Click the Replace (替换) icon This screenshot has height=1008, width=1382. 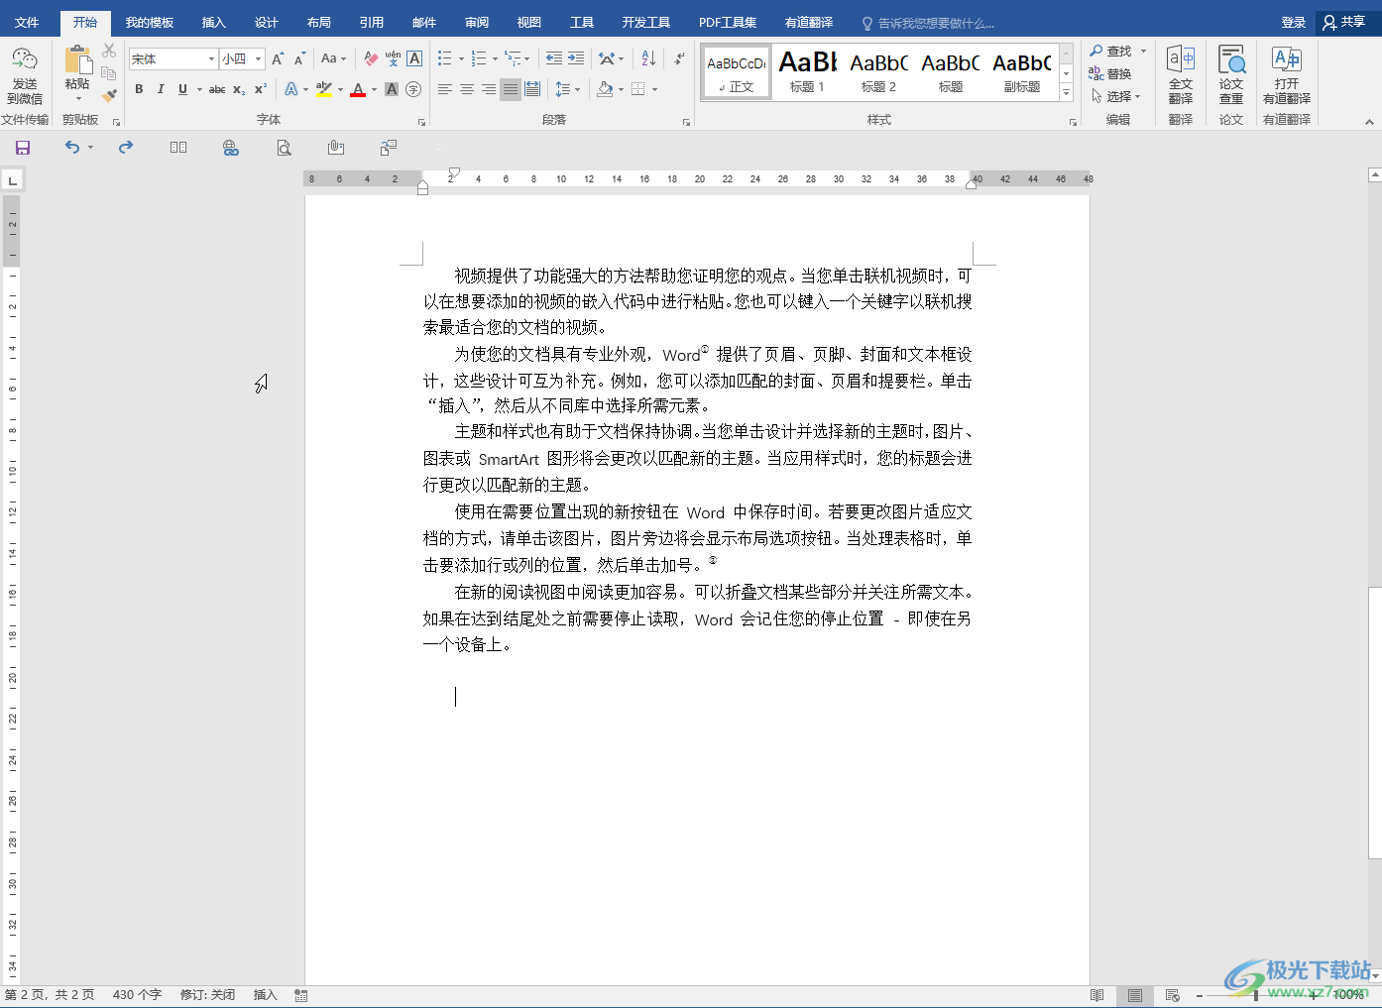[1110, 74]
